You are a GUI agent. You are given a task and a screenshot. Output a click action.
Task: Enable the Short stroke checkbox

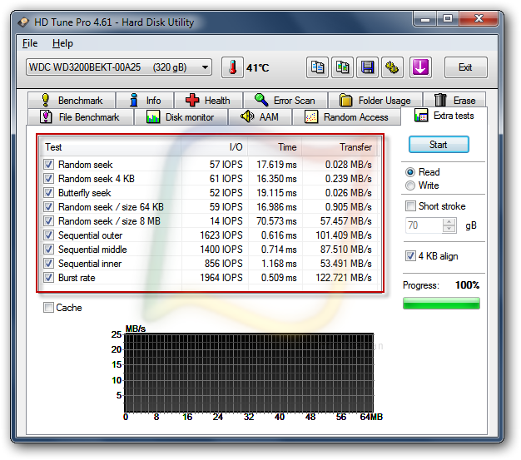410,206
